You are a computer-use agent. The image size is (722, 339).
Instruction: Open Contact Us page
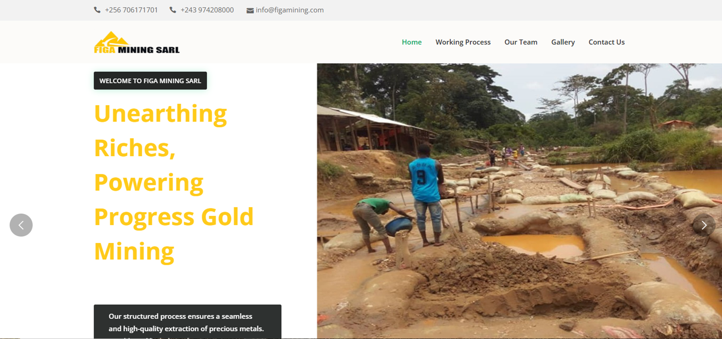click(607, 42)
